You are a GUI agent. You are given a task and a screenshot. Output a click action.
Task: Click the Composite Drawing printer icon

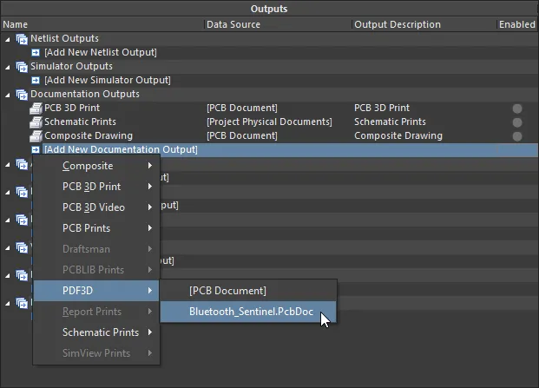36,135
